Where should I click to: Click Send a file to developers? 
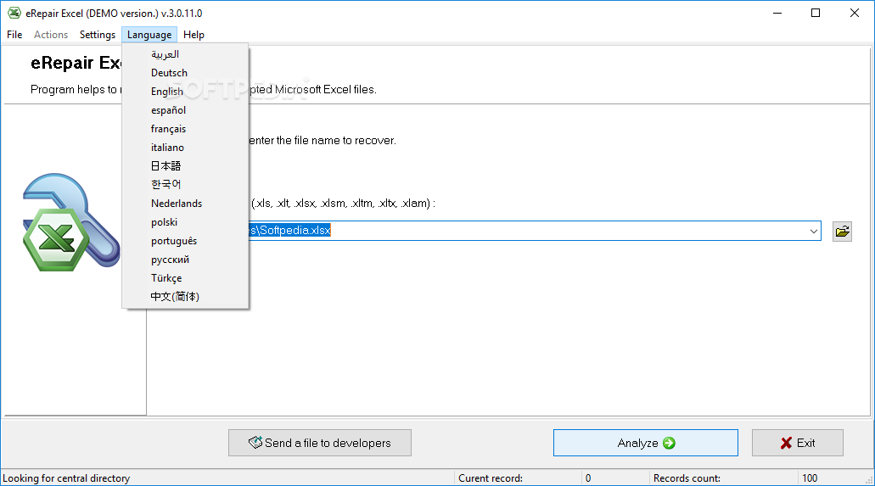click(x=320, y=443)
